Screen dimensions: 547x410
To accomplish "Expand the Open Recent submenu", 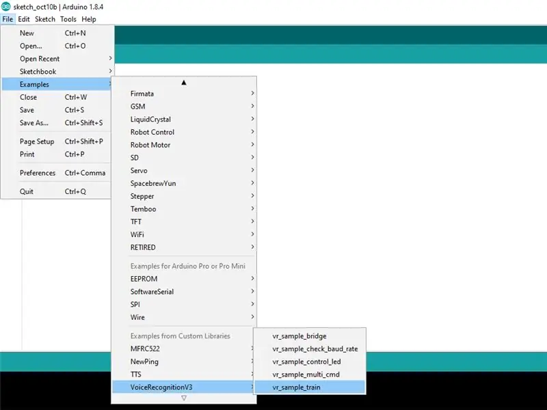I will coord(57,59).
